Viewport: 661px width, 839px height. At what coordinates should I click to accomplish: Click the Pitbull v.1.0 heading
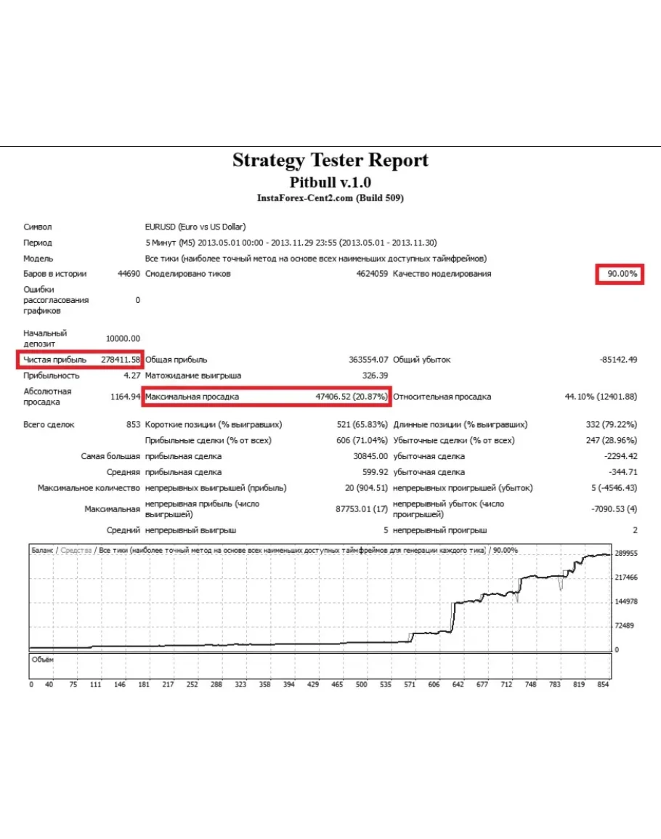tap(330, 182)
